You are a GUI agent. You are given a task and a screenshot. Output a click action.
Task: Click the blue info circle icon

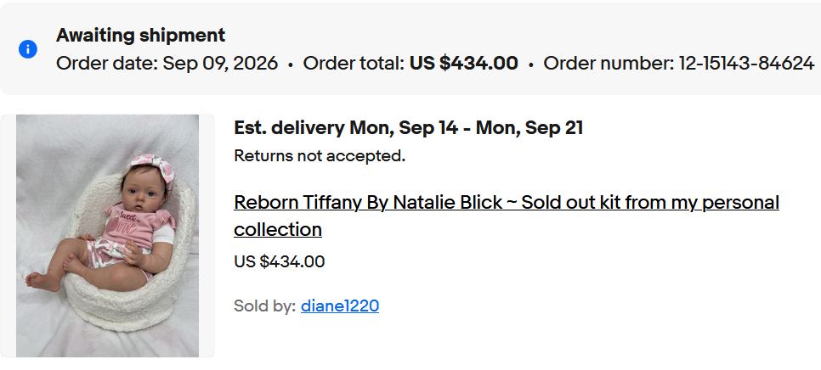click(28, 49)
